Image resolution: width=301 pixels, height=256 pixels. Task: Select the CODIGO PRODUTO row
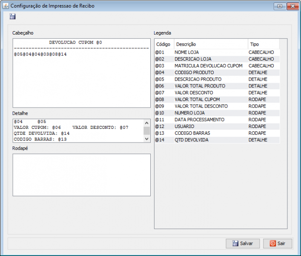pyautogui.click(x=217, y=73)
